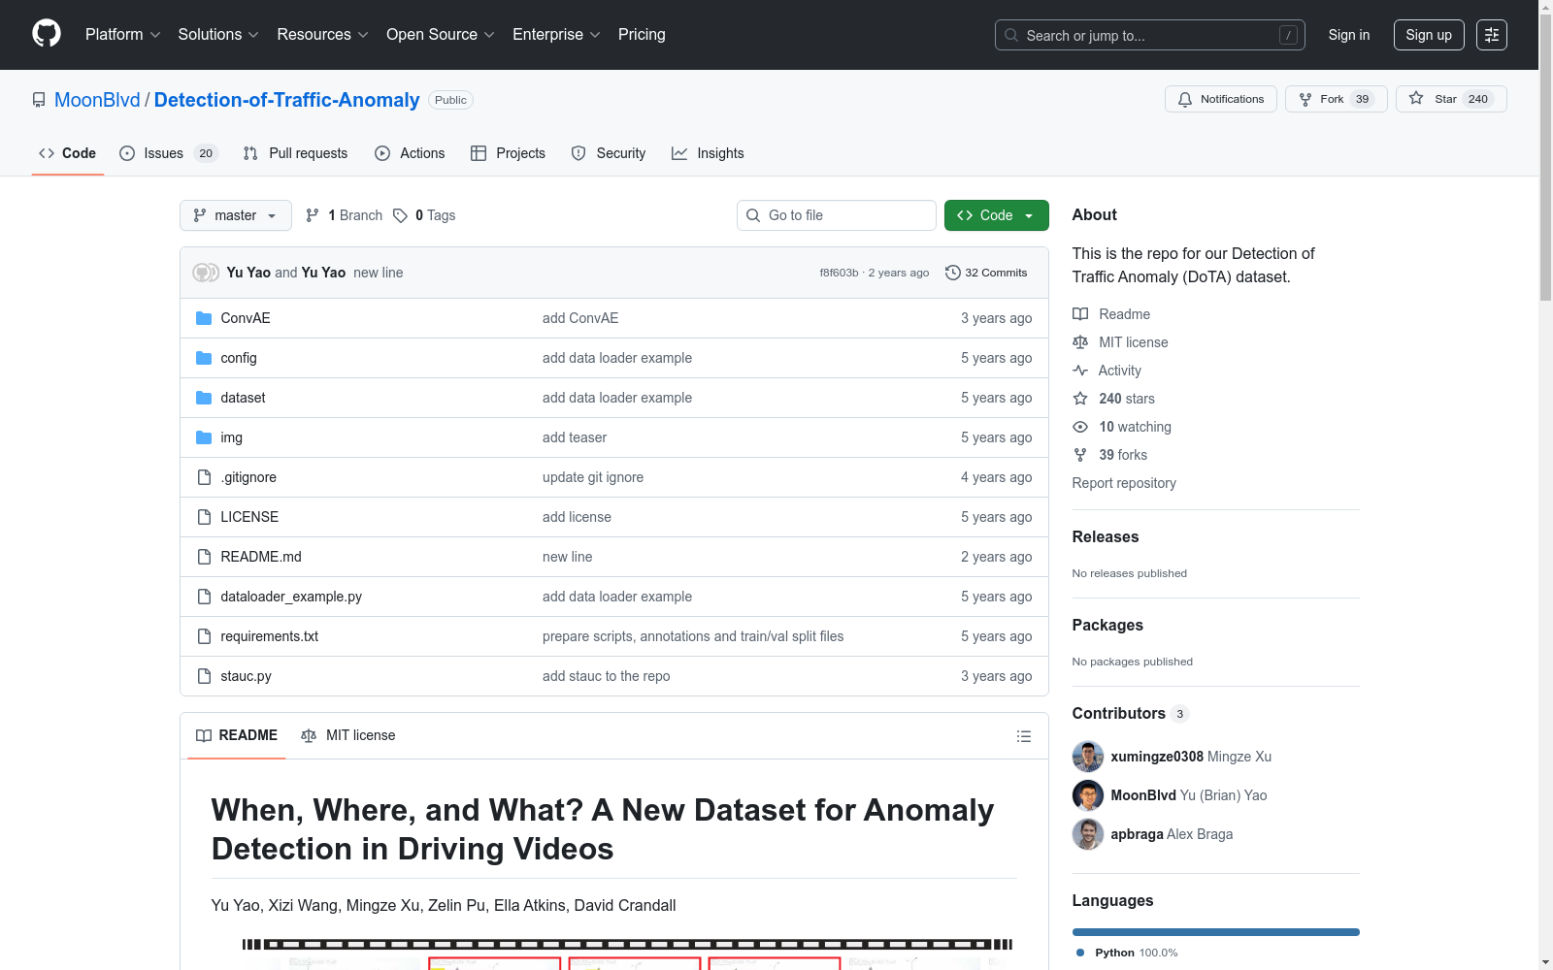The width and height of the screenshot is (1553, 970).
Task: Click in the Search or jump to field
Action: click(1150, 35)
